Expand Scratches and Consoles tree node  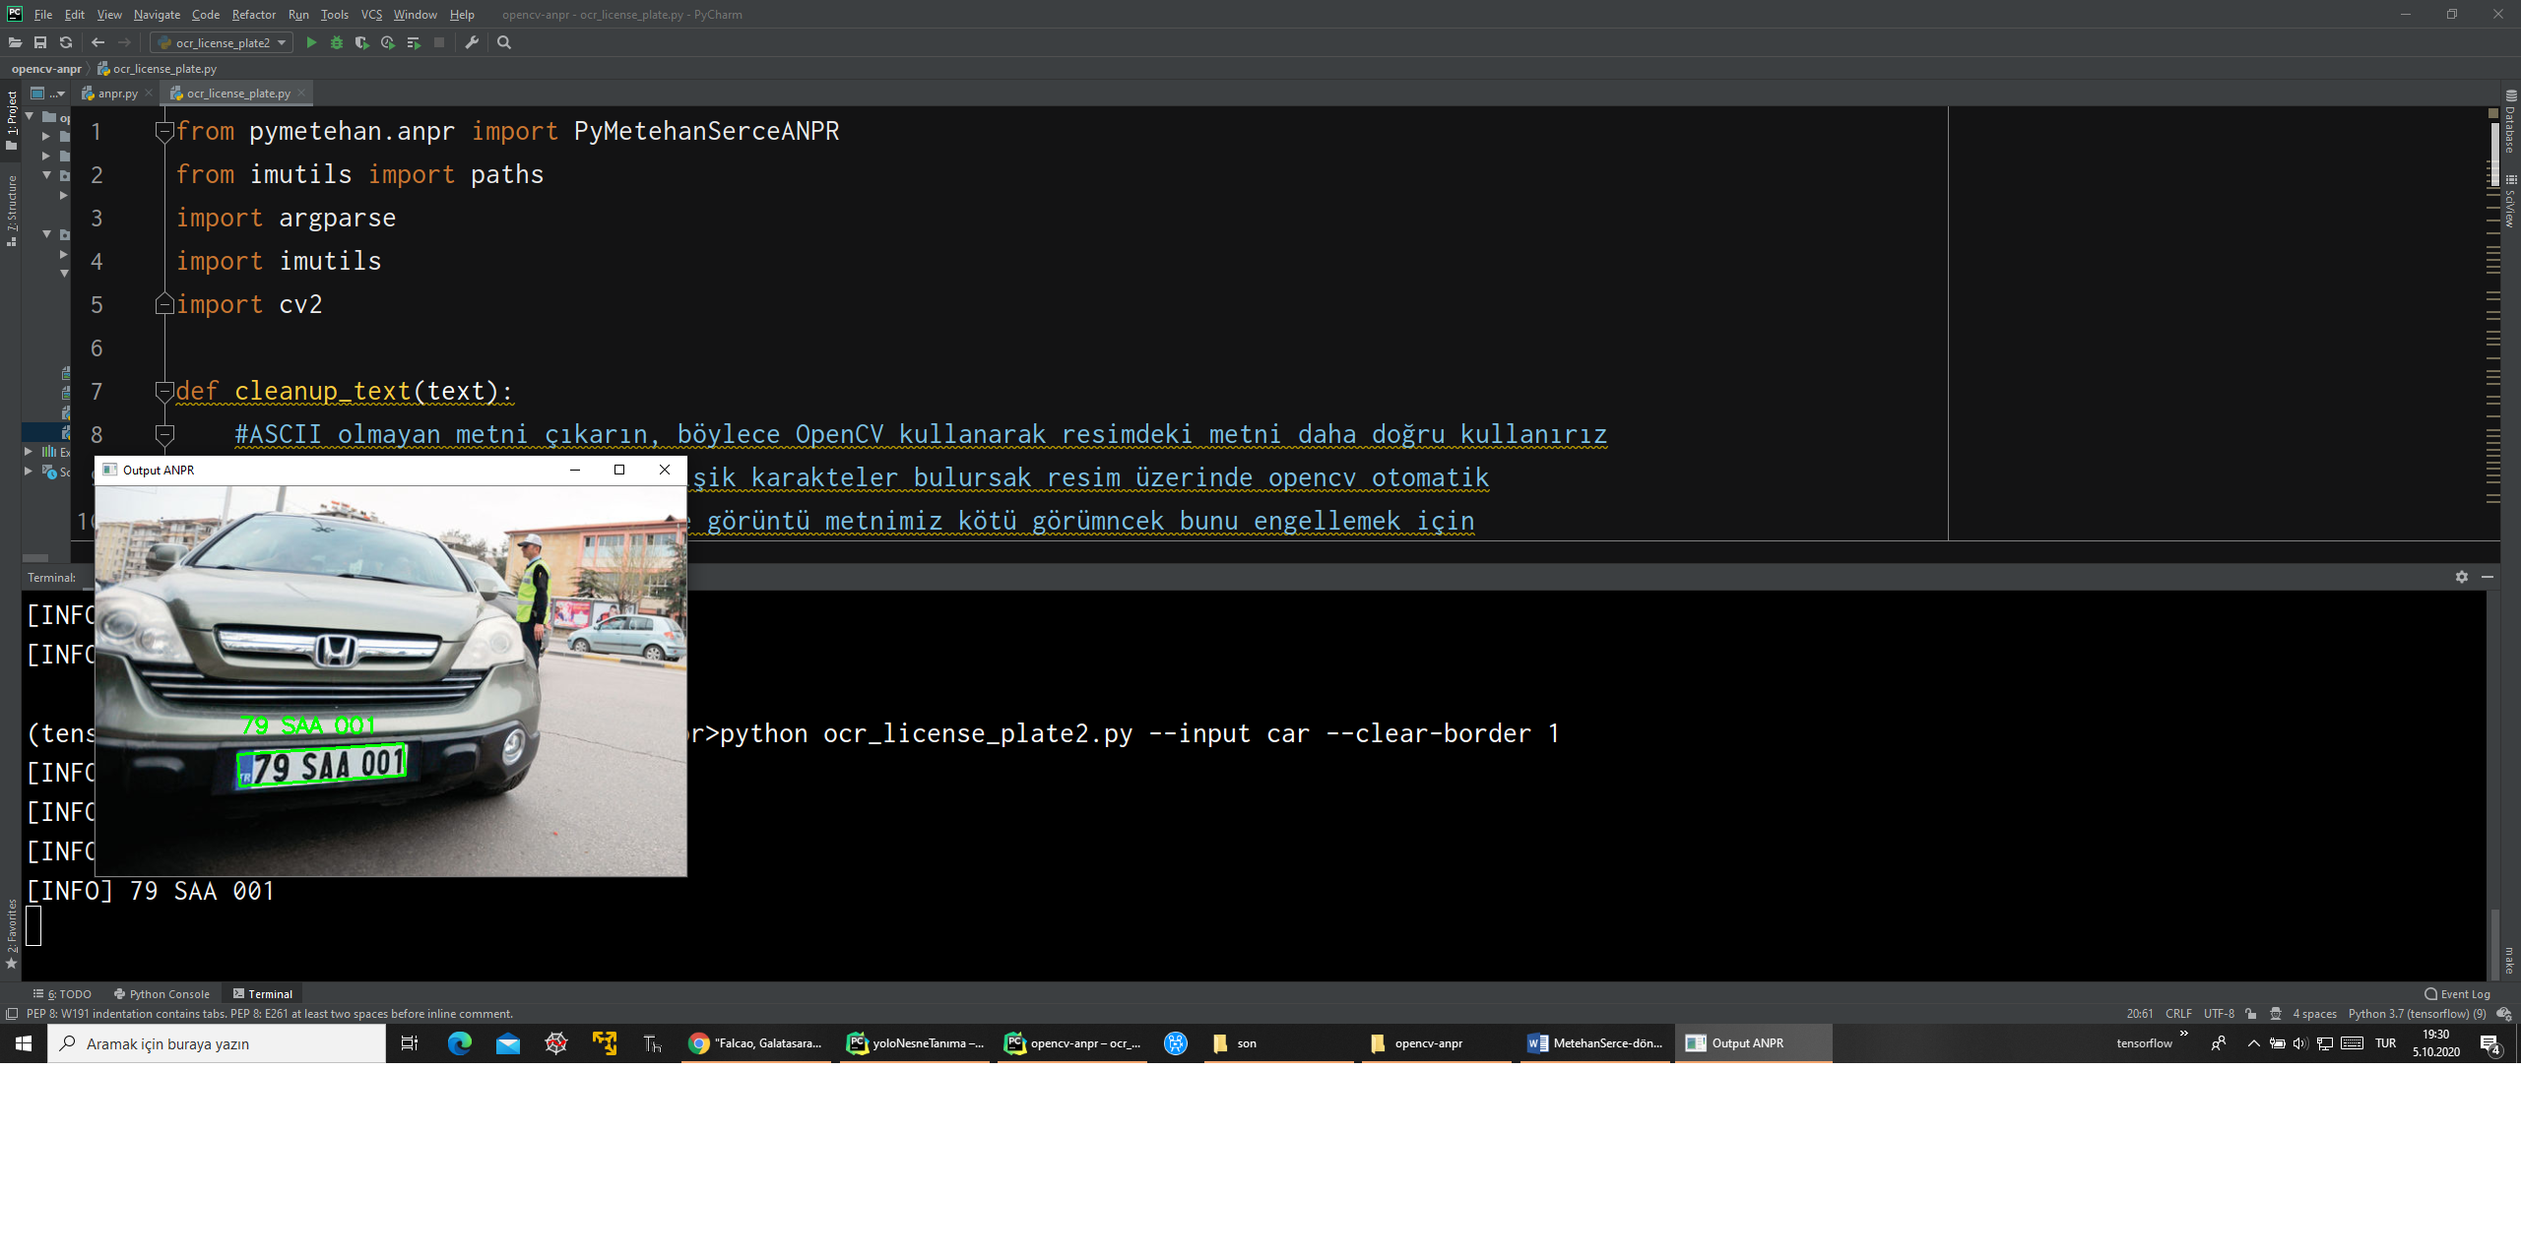[x=29, y=472]
